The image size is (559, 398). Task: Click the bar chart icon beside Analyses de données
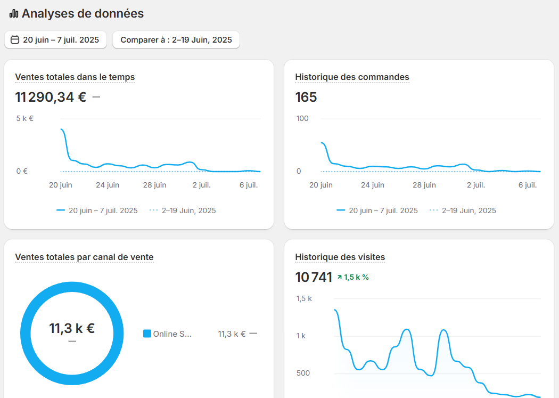(14, 14)
